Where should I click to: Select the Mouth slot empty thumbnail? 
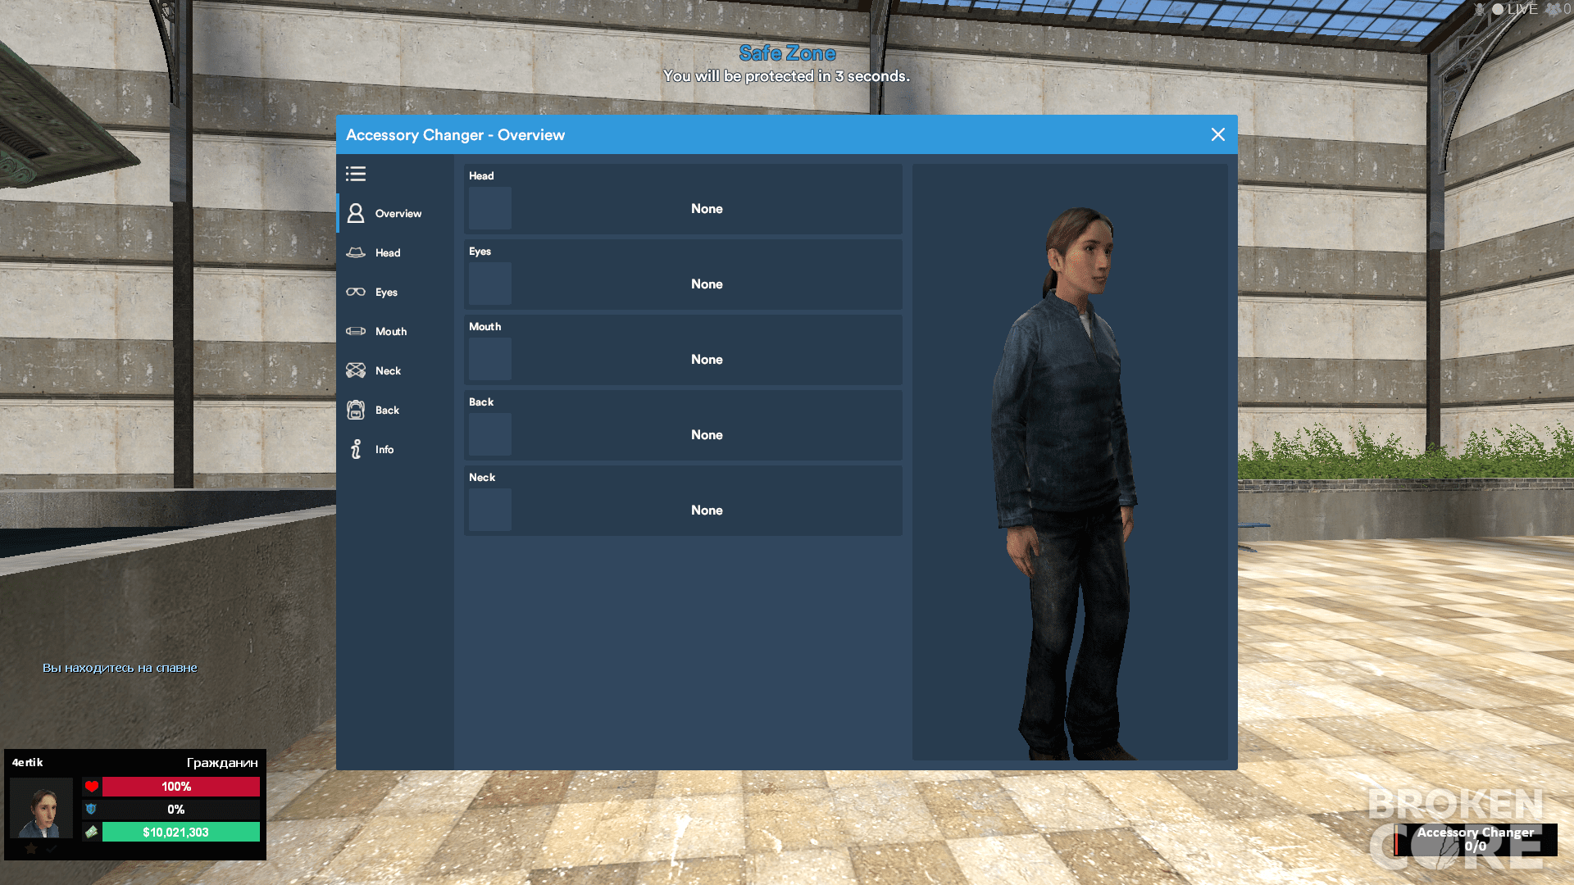(x=490, y=359)
